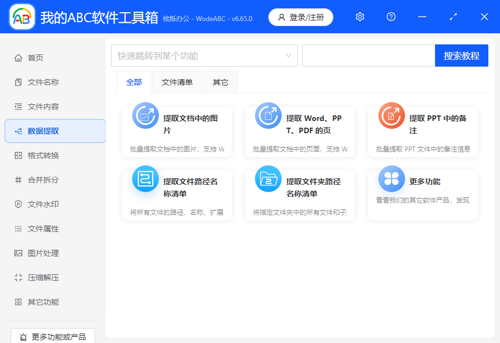Open the 提取文档中的图片 card title
The height and width of the screenshot is (343, 500).
pos(191,124)
